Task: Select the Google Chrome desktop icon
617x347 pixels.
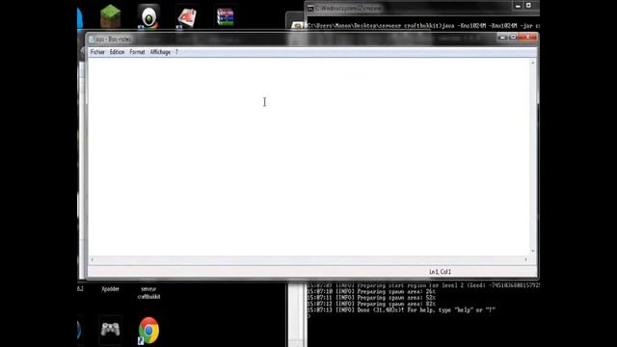Action: 148,331
